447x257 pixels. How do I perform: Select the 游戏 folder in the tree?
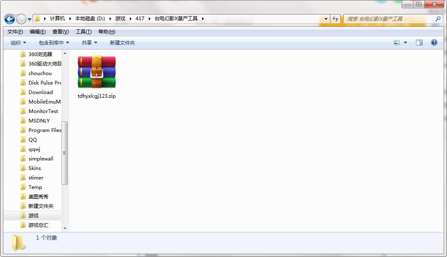[x=33, y=215]
